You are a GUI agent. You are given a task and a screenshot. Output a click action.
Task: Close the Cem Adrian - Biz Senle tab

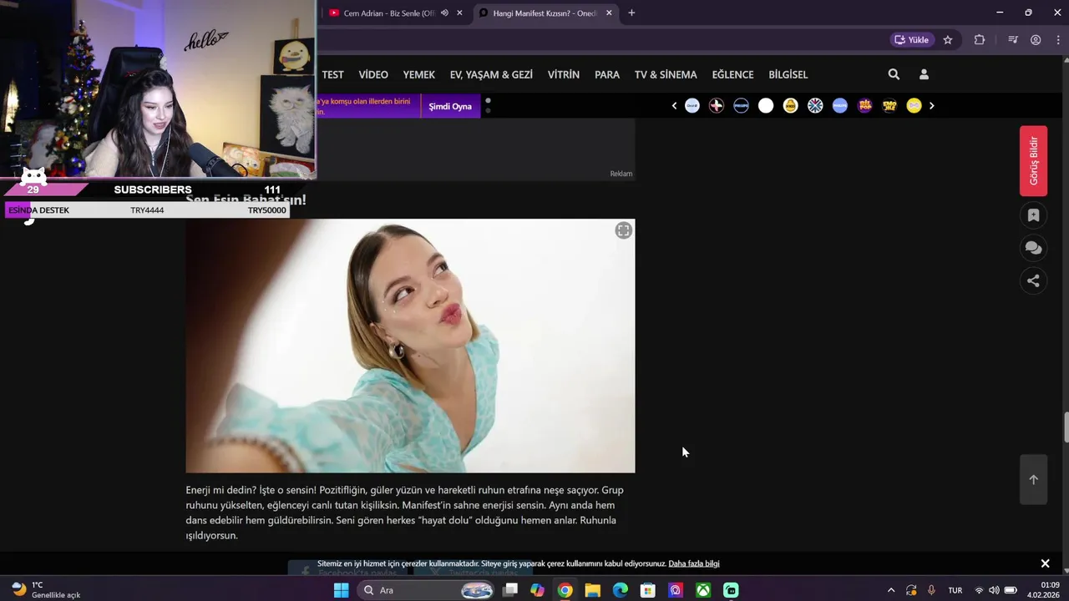459,13
